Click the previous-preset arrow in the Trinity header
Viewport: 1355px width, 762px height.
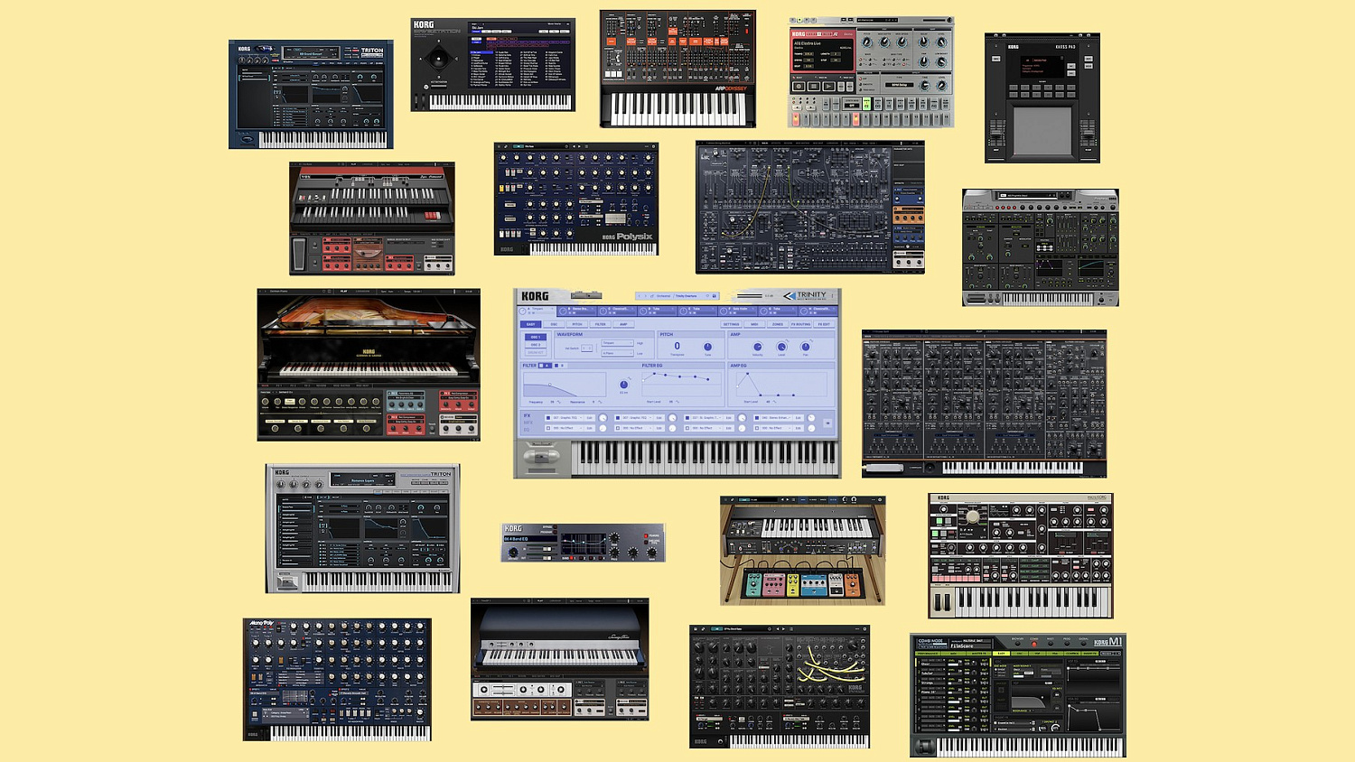point(640,295)
